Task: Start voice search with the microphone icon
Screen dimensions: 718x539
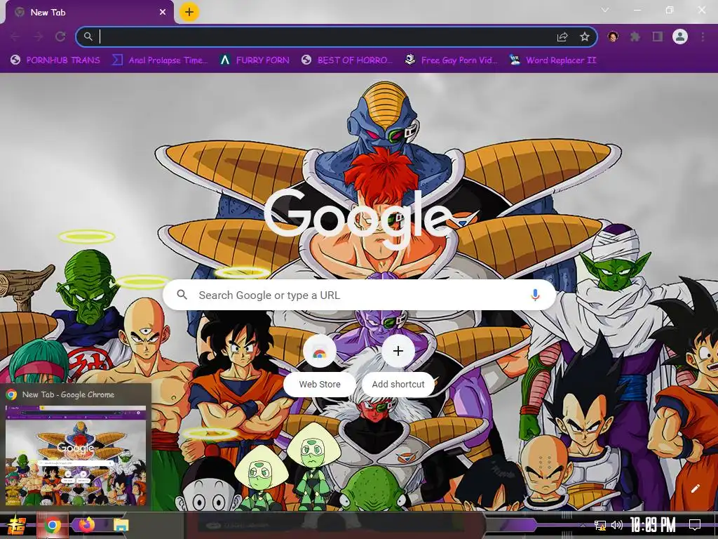Action: click(535, 295)
